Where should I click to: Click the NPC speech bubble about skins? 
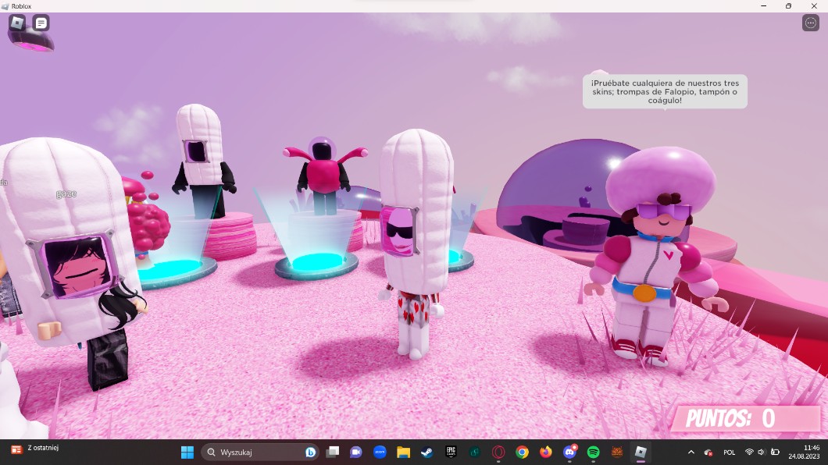[665, 91]
